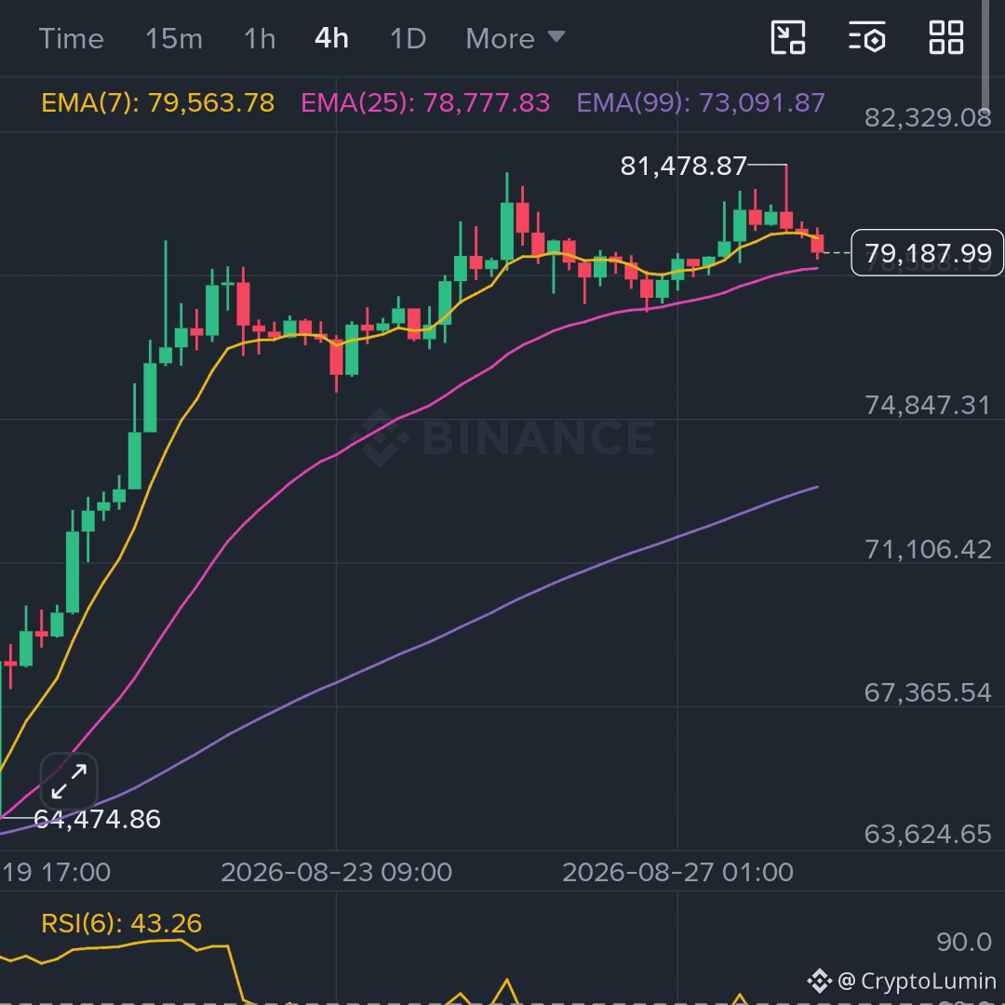The height and width of the screenshot is (1005, 1005).
Task: Click the EMA(7) value 79,563.78
Action: click(157, 102)
